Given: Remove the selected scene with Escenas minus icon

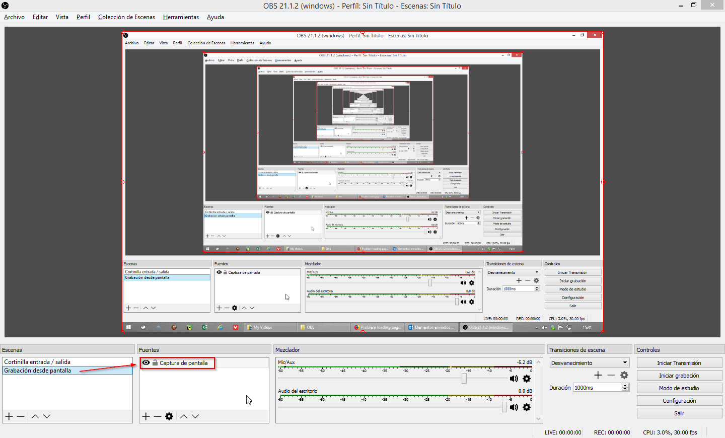Looking at the screenshot, I should point(21,416).
